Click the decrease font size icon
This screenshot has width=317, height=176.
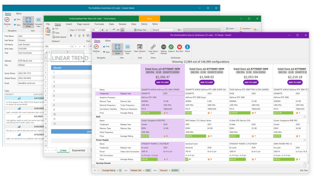tap(107, 30)
